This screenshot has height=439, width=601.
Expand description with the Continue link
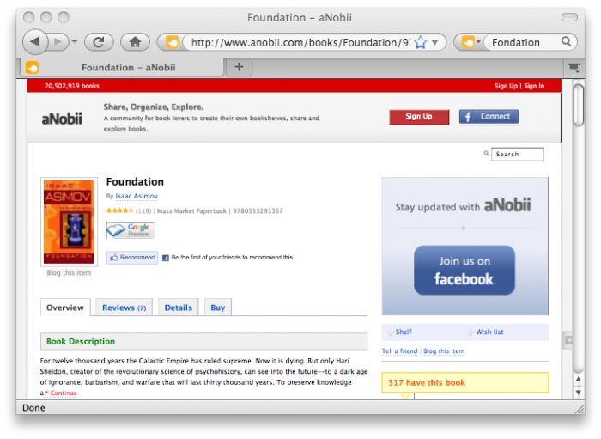pos(64,393)
